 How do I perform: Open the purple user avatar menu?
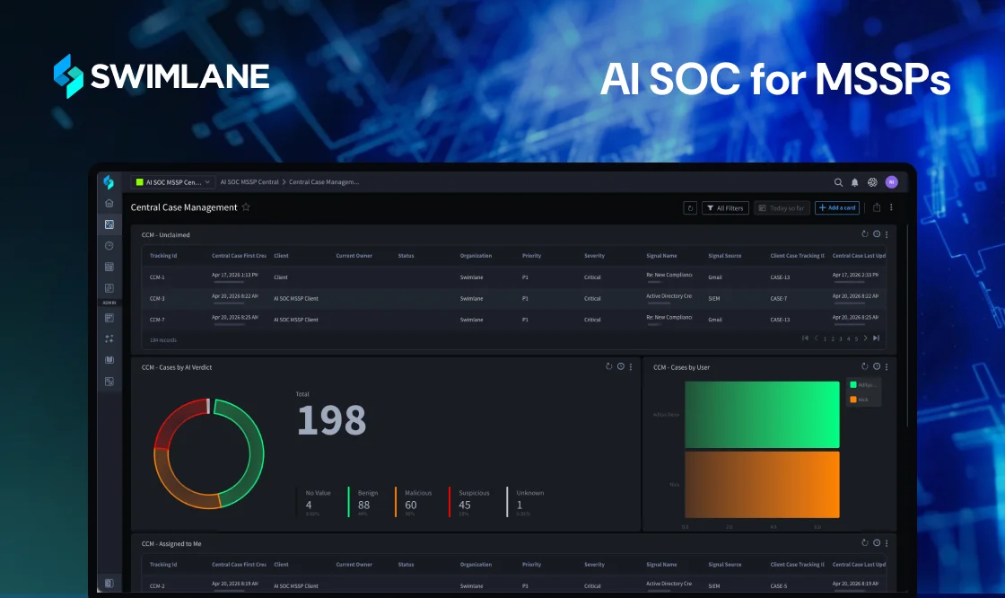(892, 182)
